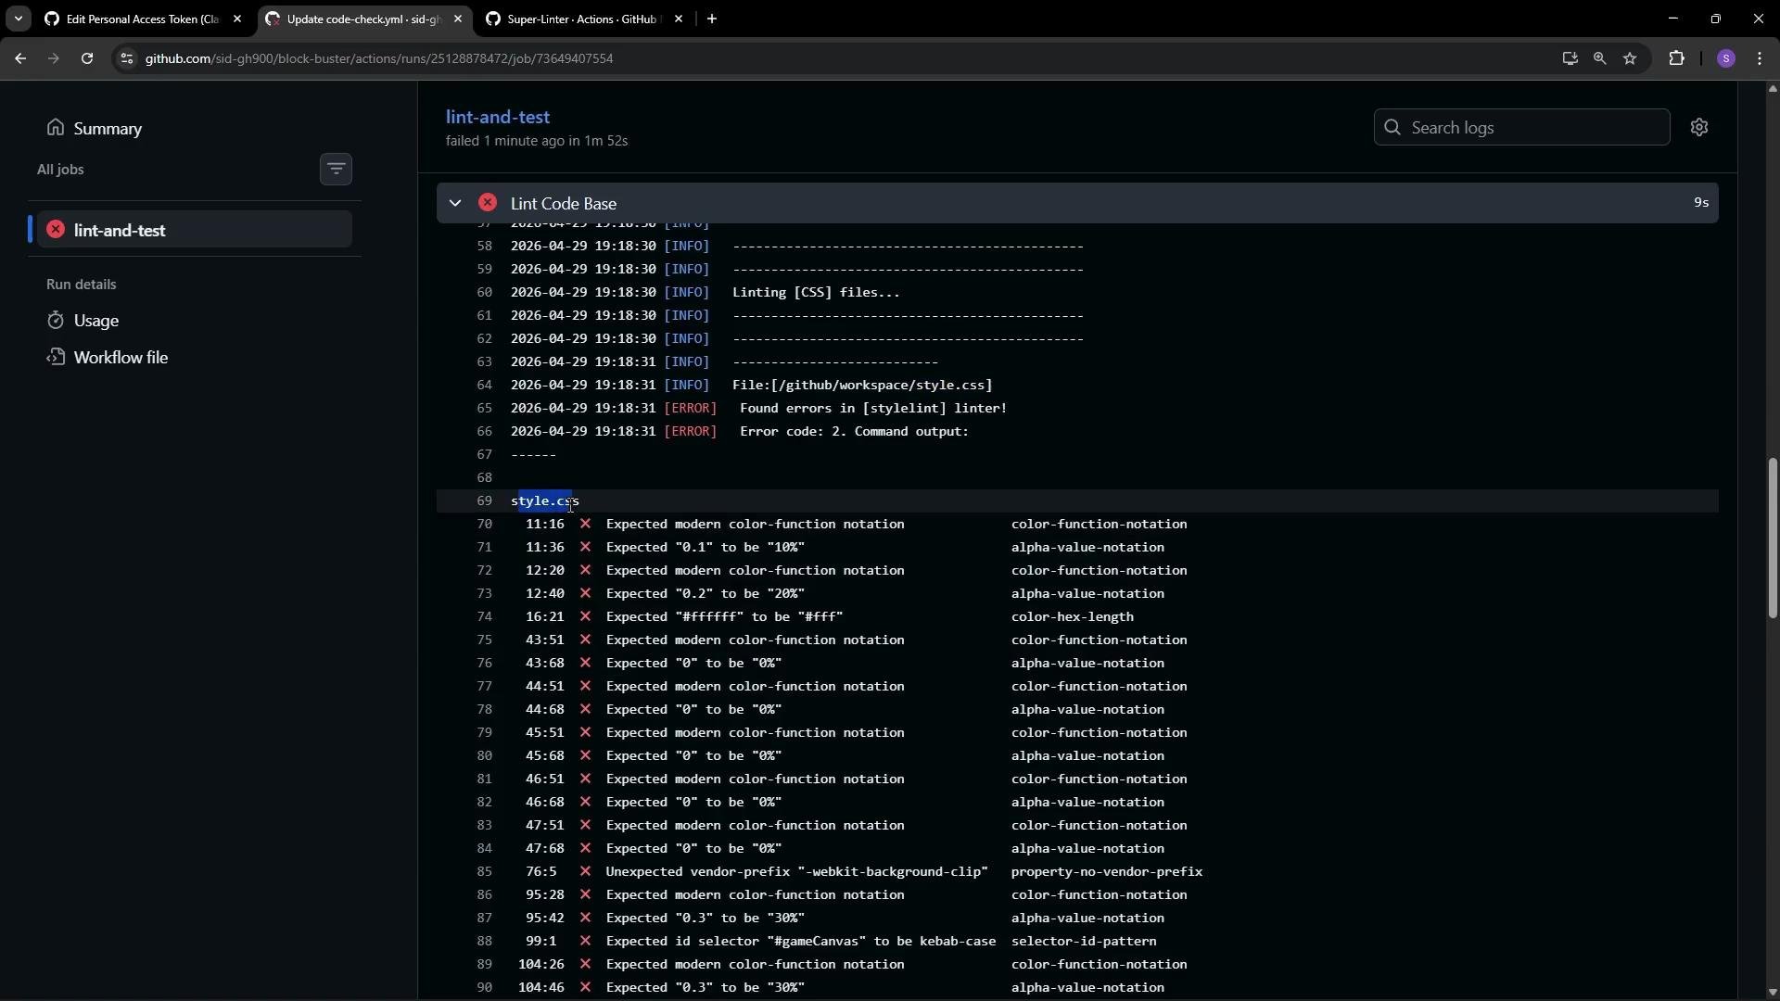Close the Super-Linter tab
The width and height of the screenshot is (1780, 1001).
tap(678, 19)
